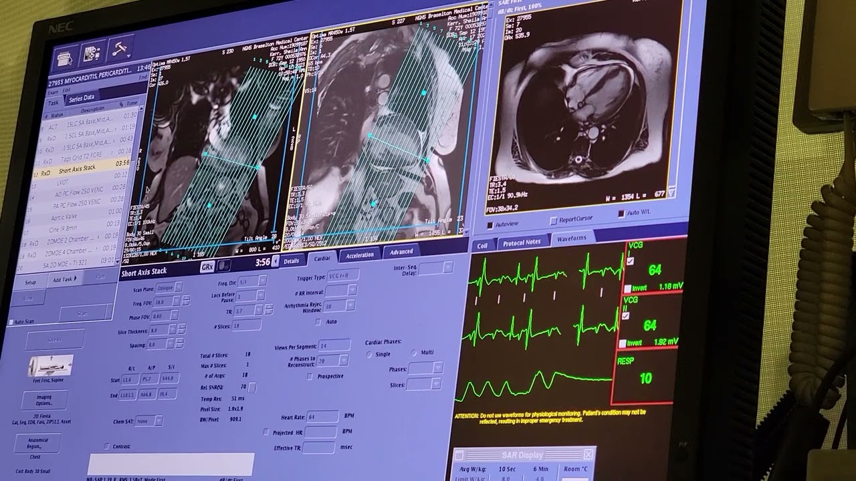The image size is (856, 481).
Task: Select the Multi cardiac phases radio
Action: tap(413, 353)
